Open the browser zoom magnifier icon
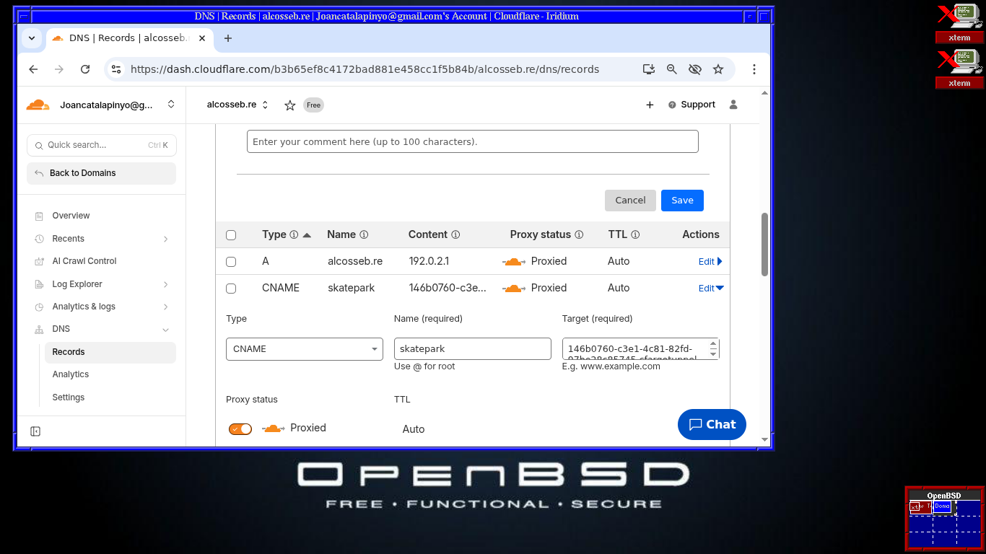 [x=671, y=69]
